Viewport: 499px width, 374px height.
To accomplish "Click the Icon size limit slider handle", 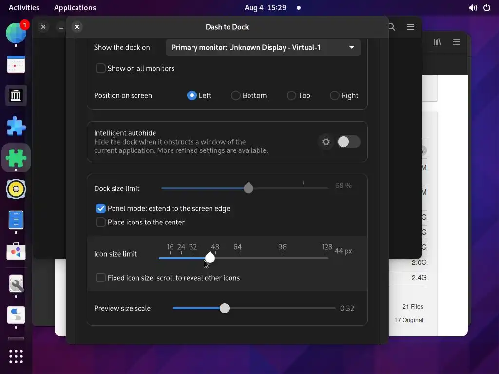I will 210,258.
